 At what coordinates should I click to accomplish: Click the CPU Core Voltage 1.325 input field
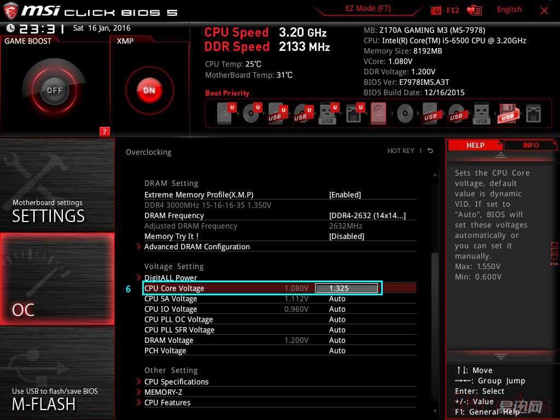346,288
